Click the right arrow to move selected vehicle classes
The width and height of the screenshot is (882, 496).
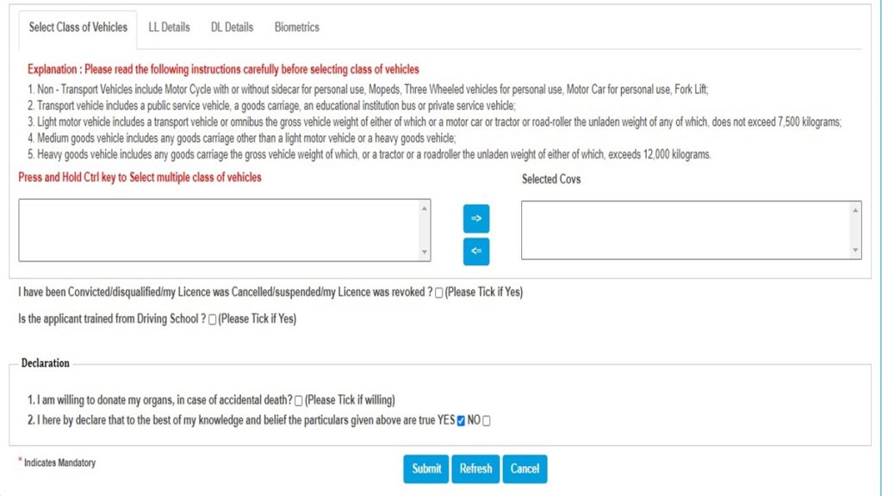tap(475, 219)
